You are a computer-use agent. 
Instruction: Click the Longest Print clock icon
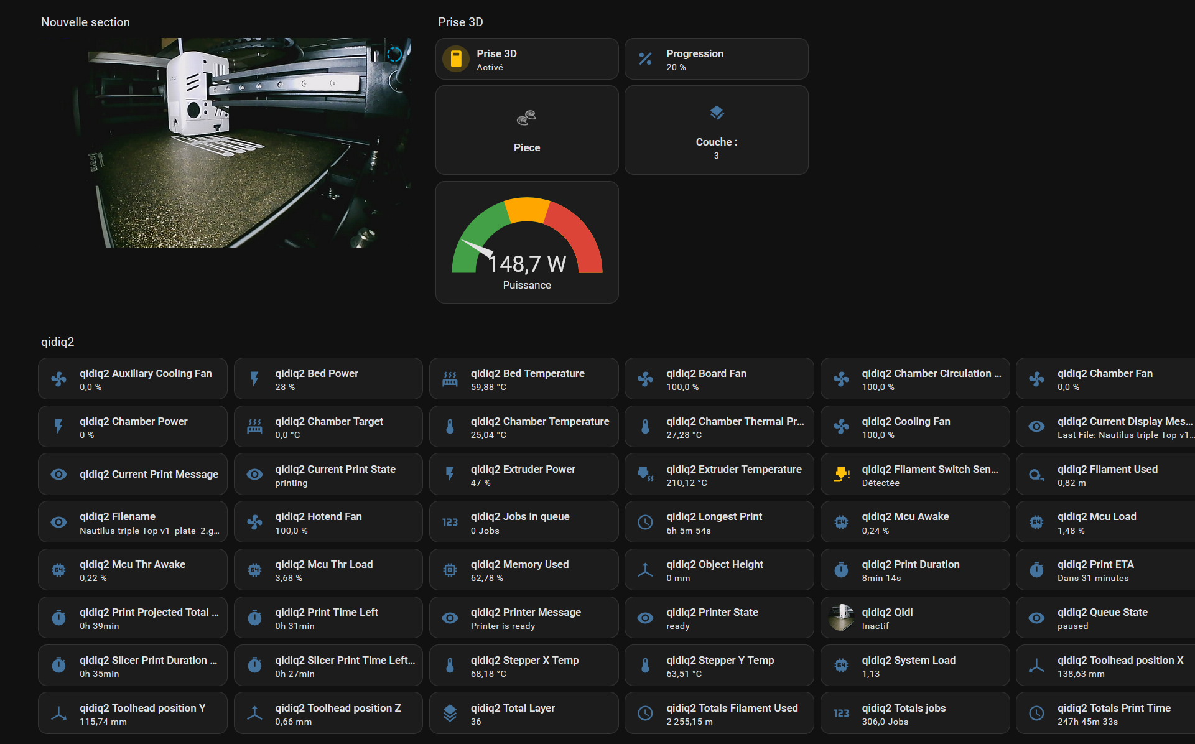click(645, 523)
